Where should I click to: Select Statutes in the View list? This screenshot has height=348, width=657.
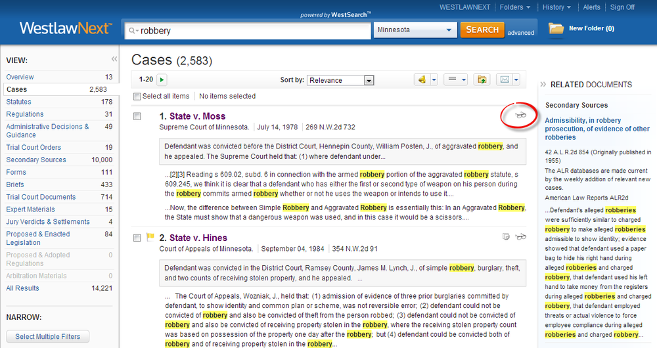18,102
